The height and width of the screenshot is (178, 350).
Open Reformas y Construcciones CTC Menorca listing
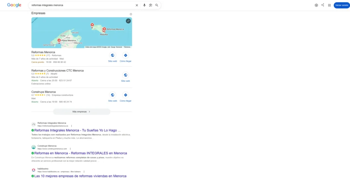(57, 70)
